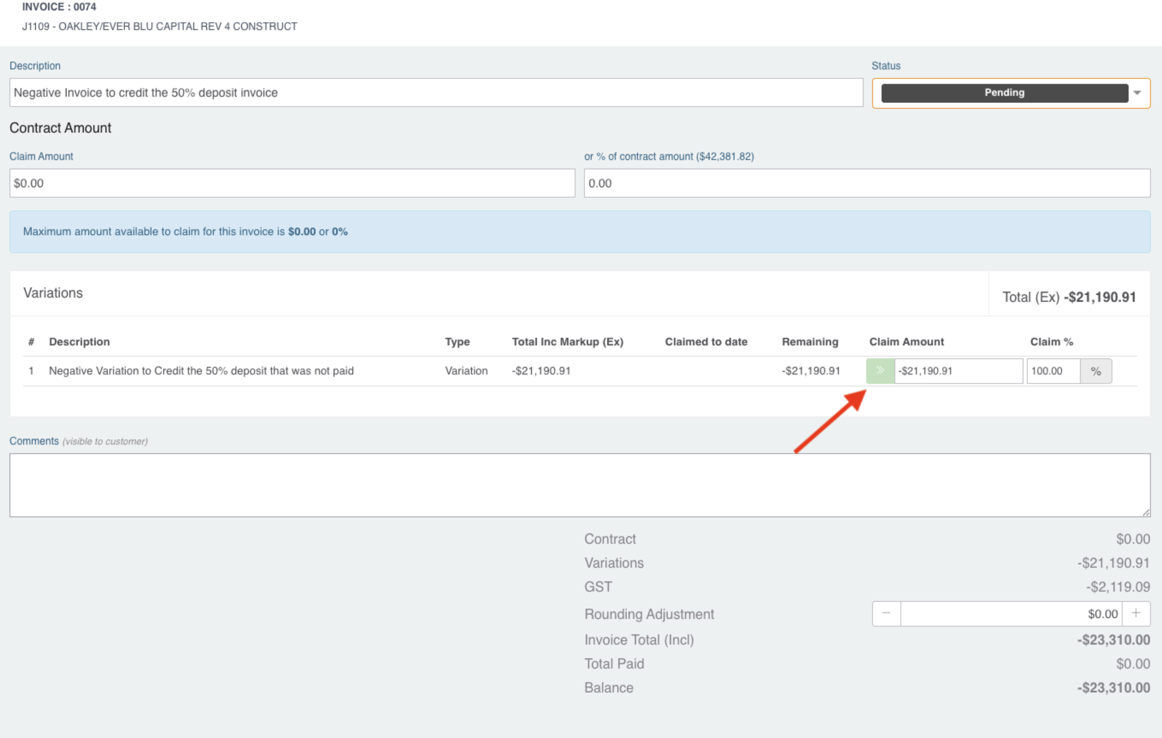
Task: Select the Negative Variation row description
Action: [201, 371]
